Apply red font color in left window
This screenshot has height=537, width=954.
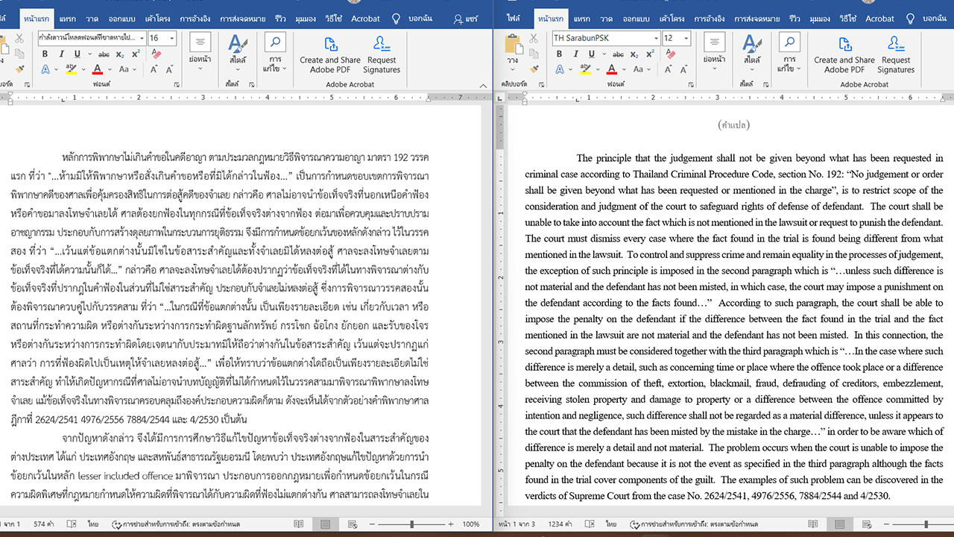[97, 69]
